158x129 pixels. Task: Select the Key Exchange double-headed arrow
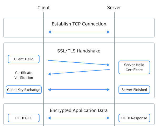coord(79,90)
